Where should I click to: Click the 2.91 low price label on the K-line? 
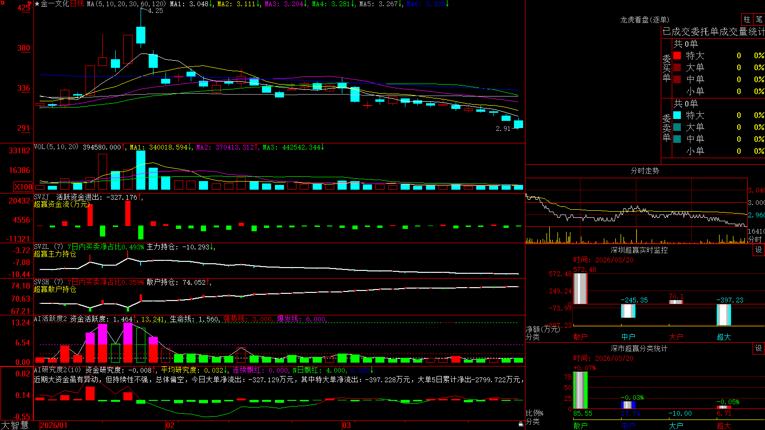[x=503, y=129]
